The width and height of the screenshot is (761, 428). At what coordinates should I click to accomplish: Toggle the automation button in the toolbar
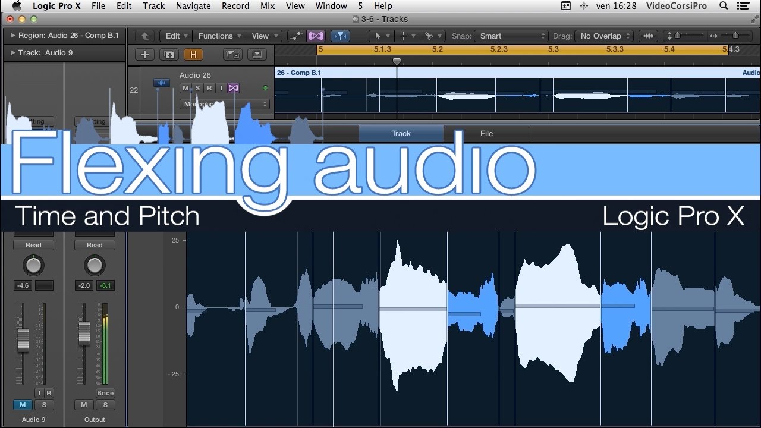click(296, 36)
